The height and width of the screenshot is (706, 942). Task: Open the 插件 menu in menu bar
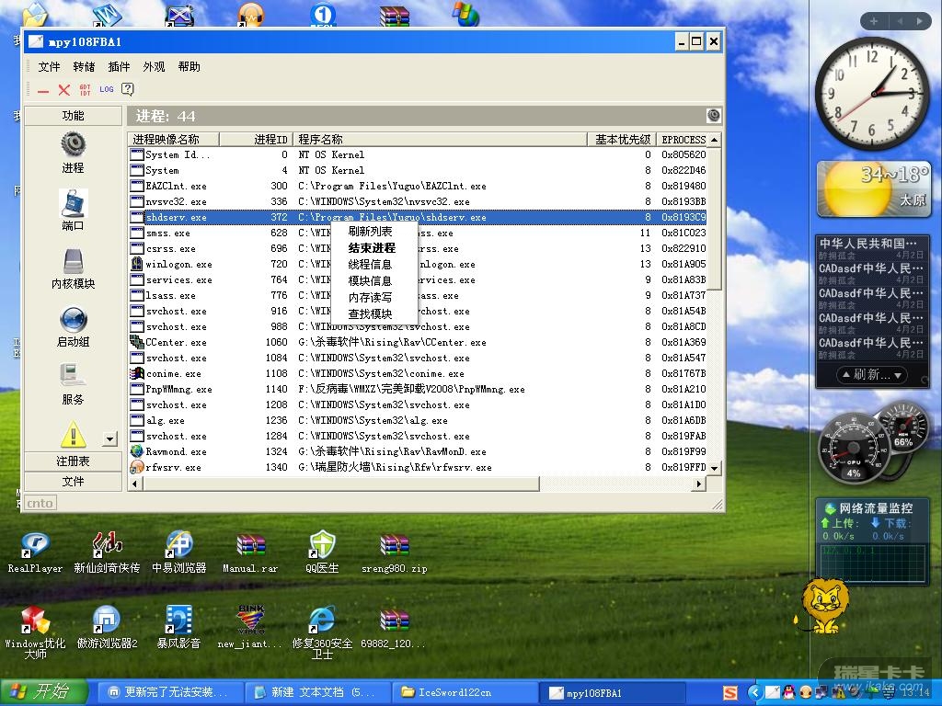pyautogui.click(x=119, y=67)
